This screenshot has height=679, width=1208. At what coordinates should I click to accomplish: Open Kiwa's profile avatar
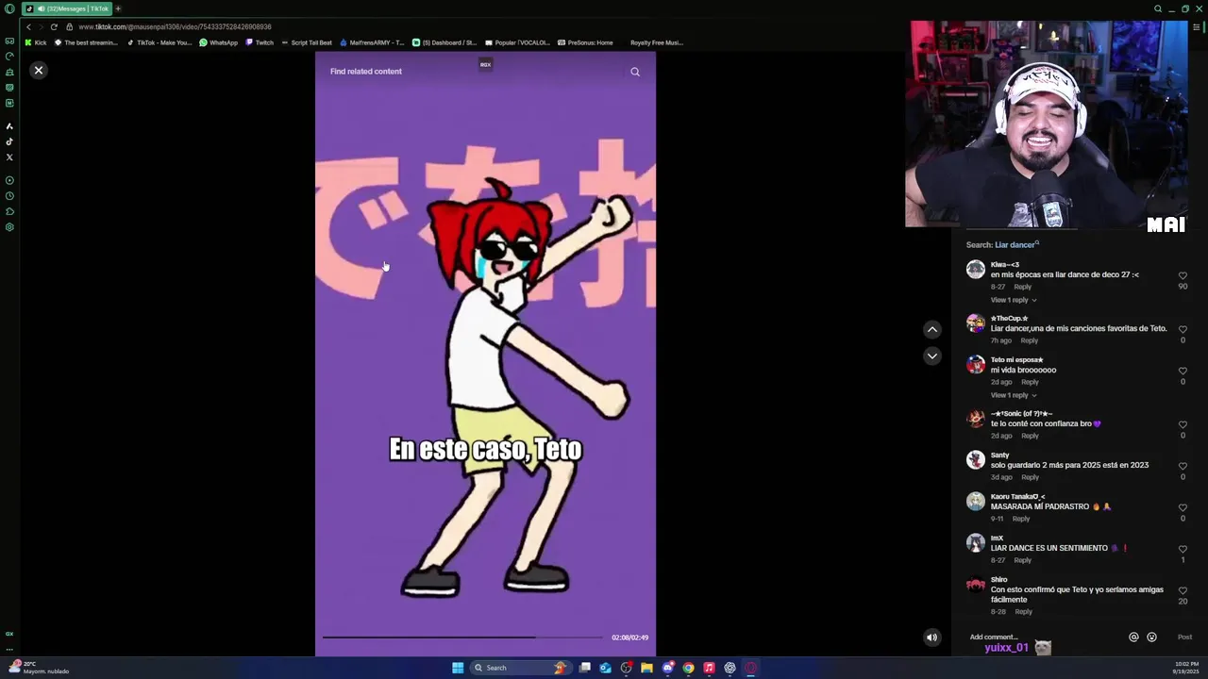(x=976, y=270)
